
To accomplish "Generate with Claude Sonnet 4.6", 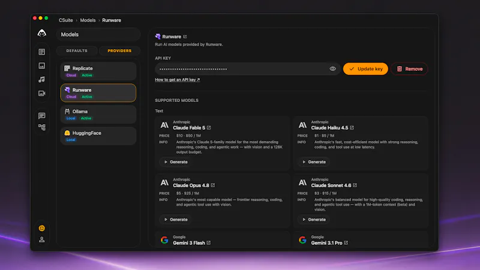I will 314,220.
